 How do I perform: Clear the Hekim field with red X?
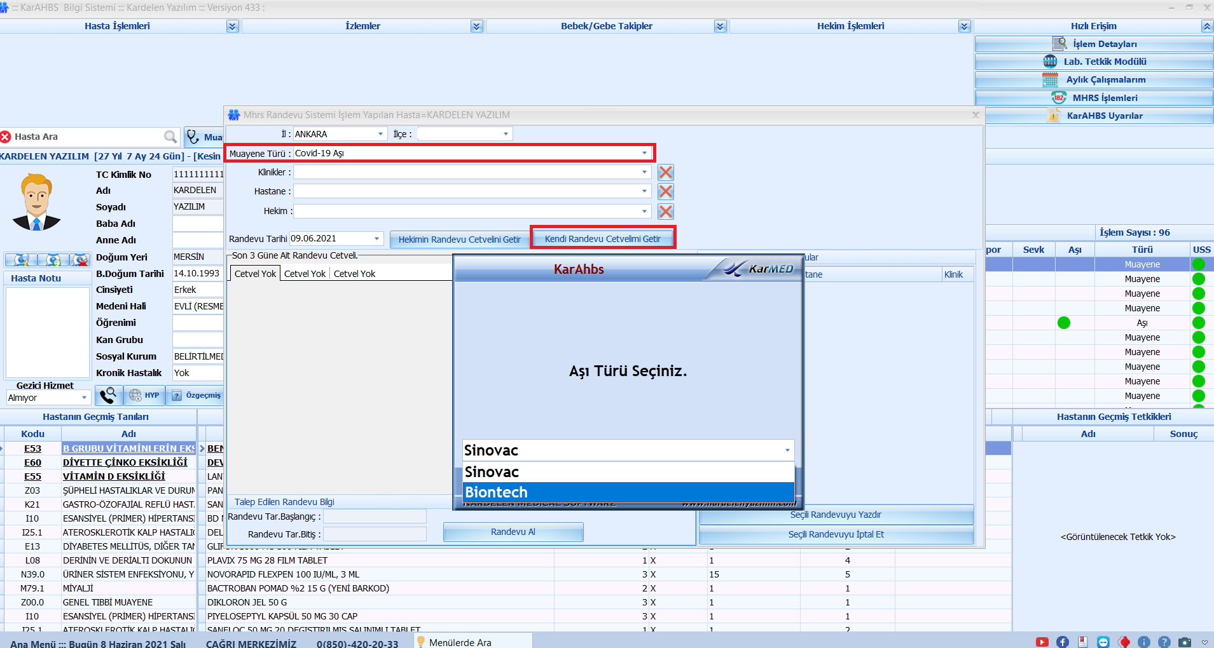pyautogui.click(x=665, y=212)
